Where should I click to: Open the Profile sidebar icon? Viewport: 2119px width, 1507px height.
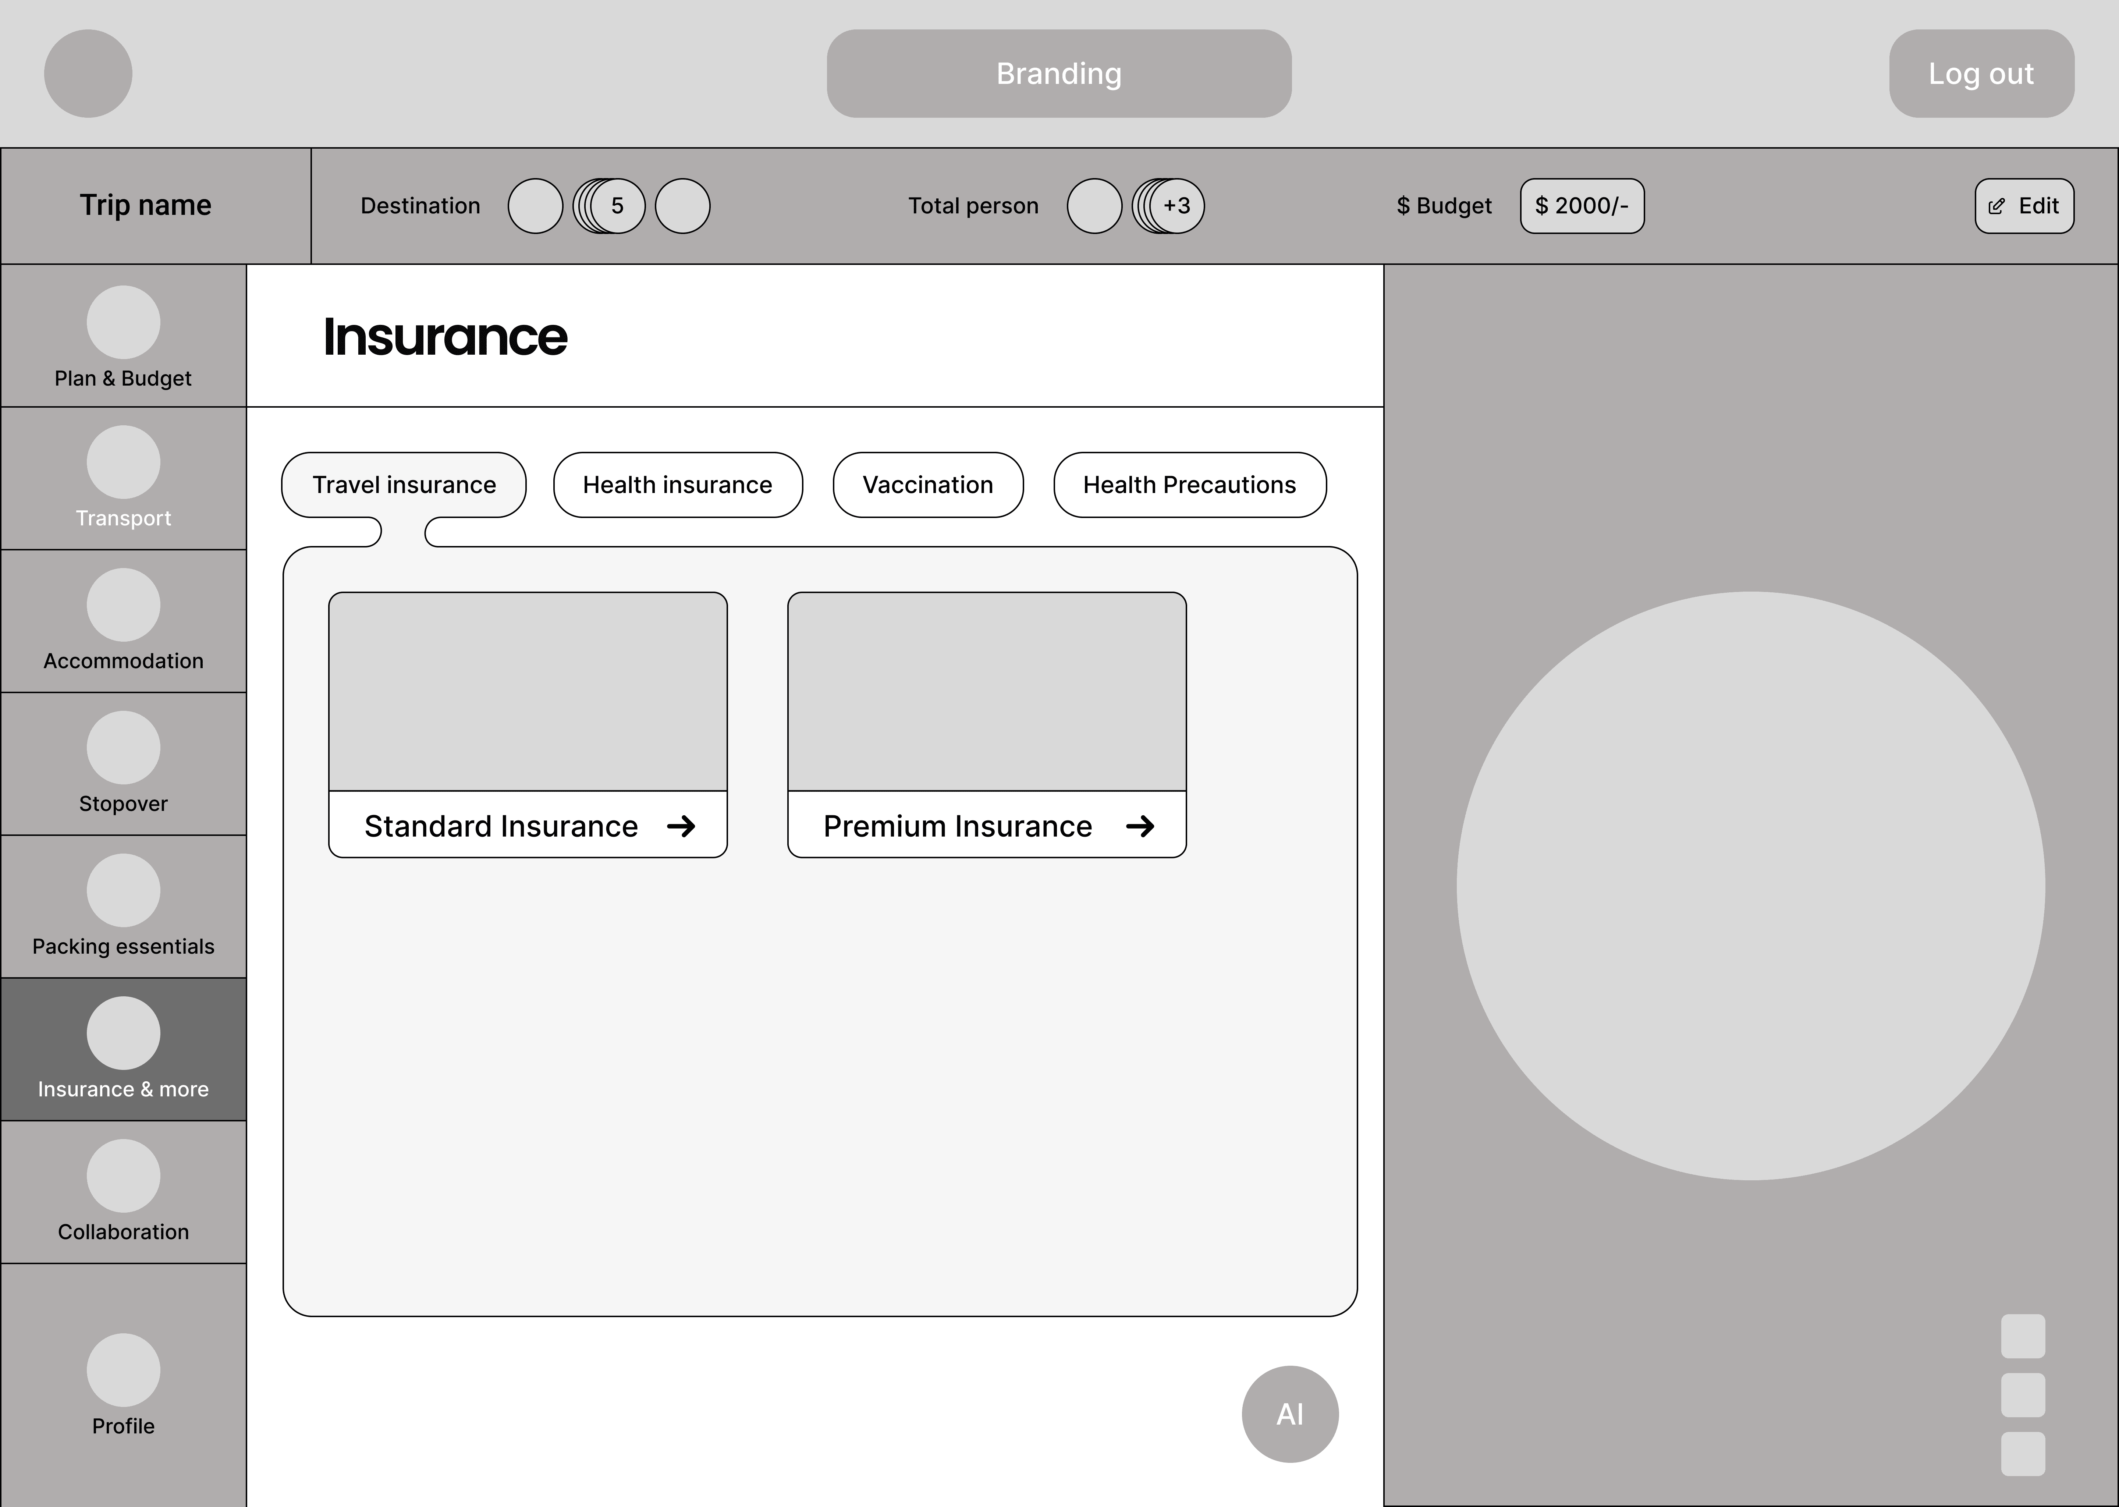point(123,1370)
